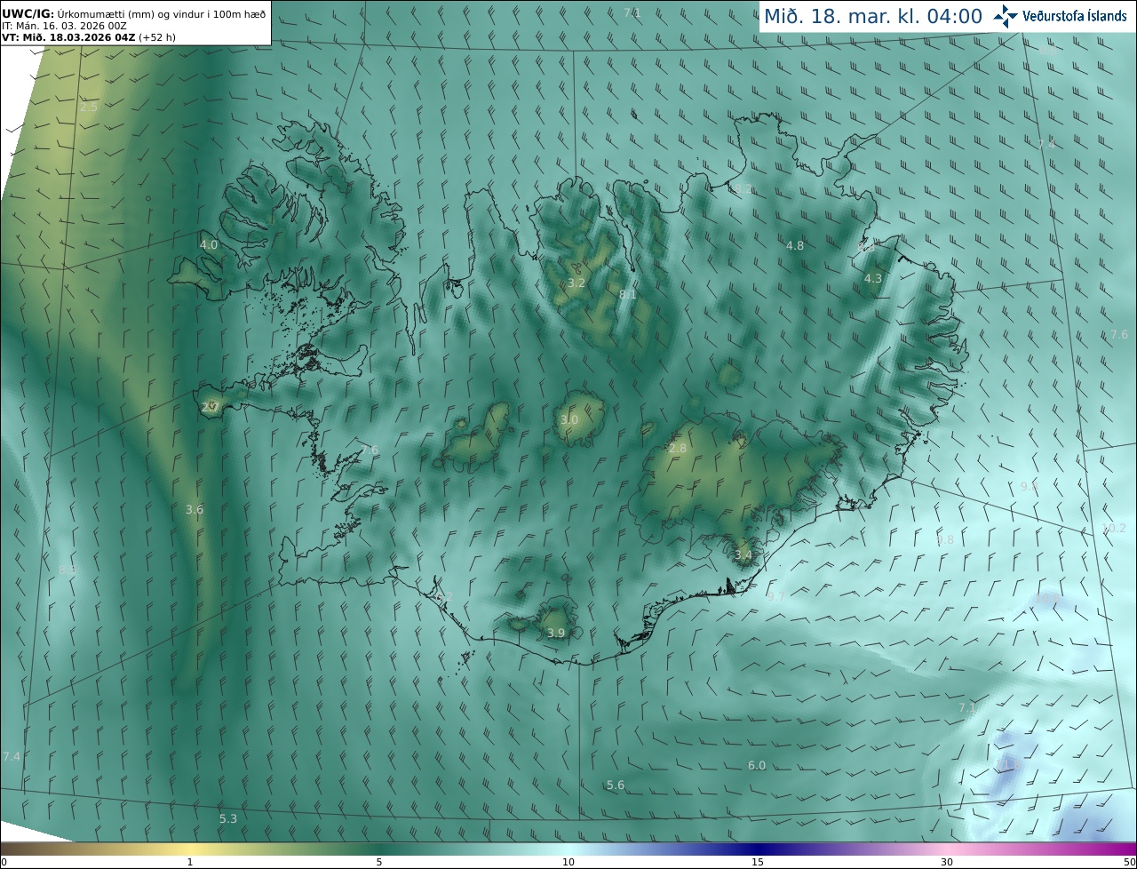Click the 'IT: Mán. 16. 03. 2026 00Z' line

click(x=64, y=26)
